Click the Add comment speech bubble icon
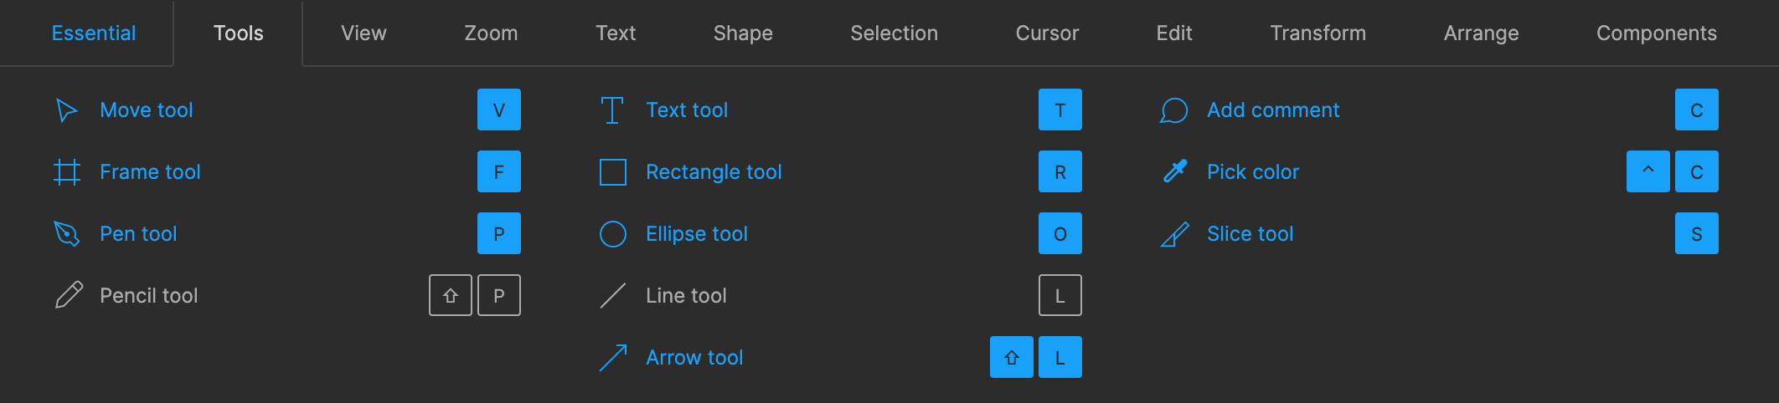1779x403 pixels. coord(1173,110)
